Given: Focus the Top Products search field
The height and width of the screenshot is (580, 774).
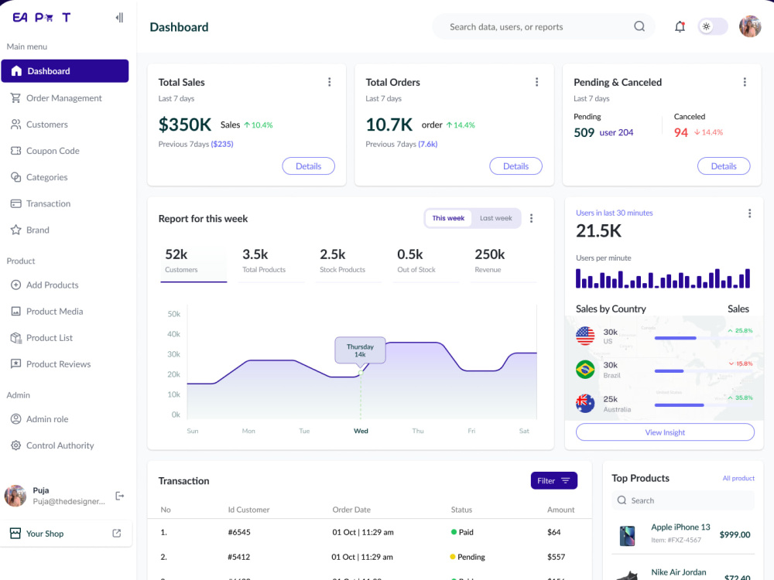Looking at the screenshot, I should tap(683, 500).
